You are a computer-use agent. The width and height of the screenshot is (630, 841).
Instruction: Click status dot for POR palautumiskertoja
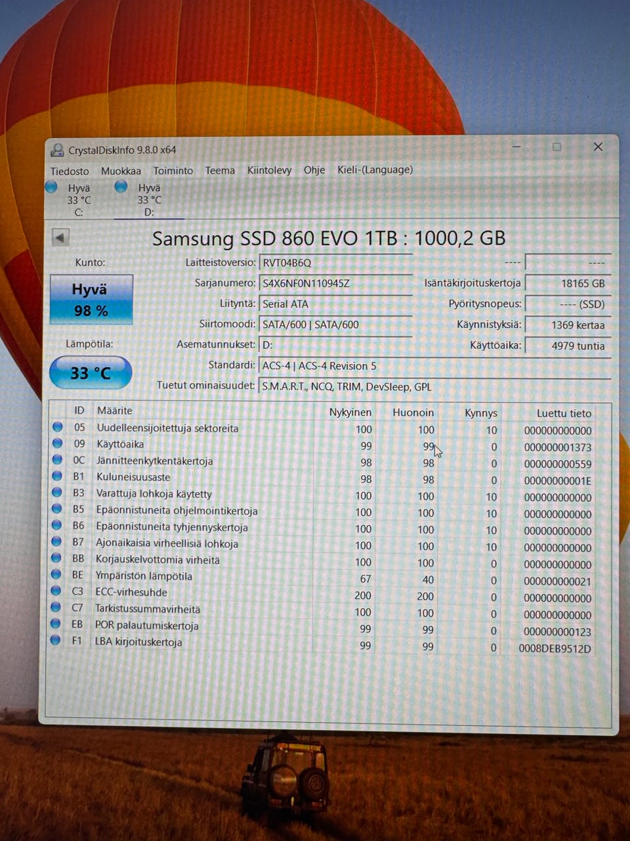pos(56,624)
